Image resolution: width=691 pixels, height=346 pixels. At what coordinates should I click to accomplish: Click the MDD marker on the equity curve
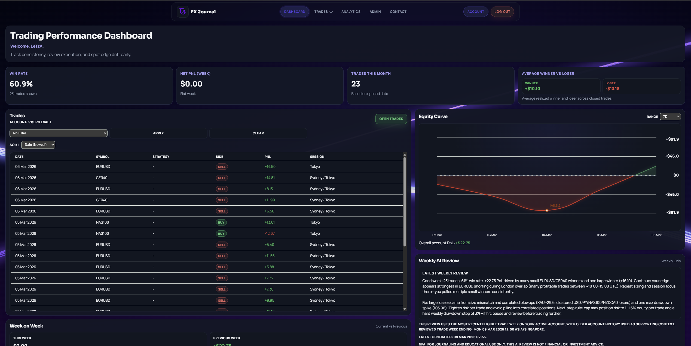pyautogui.click(x=546, y=210)
